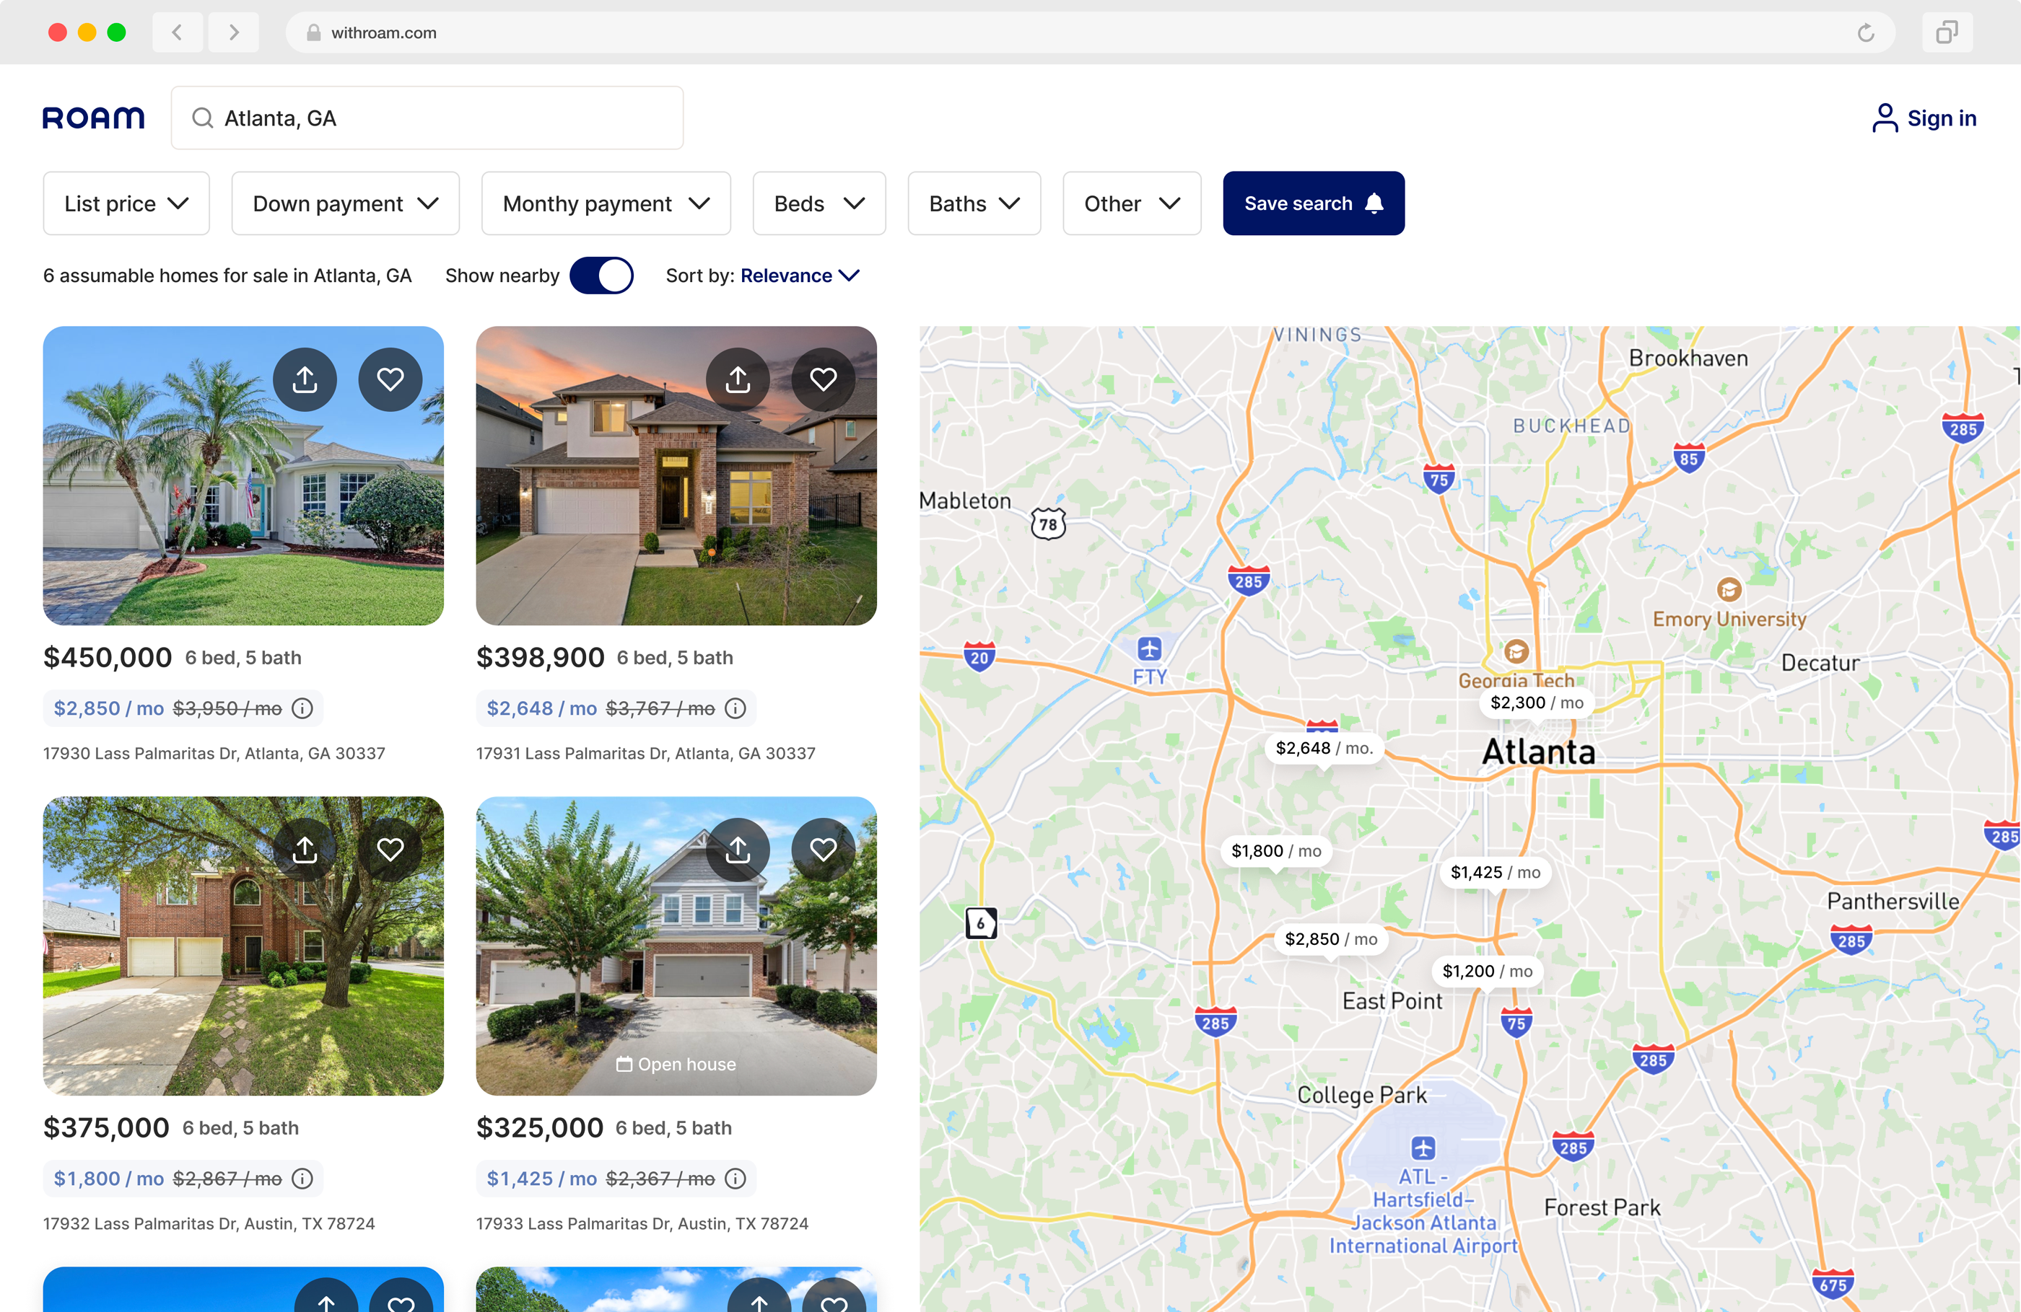Like the $325,000 open house listing
Image resolution: width=2021 pixels, height=1312 pixels.
(823, 850)
